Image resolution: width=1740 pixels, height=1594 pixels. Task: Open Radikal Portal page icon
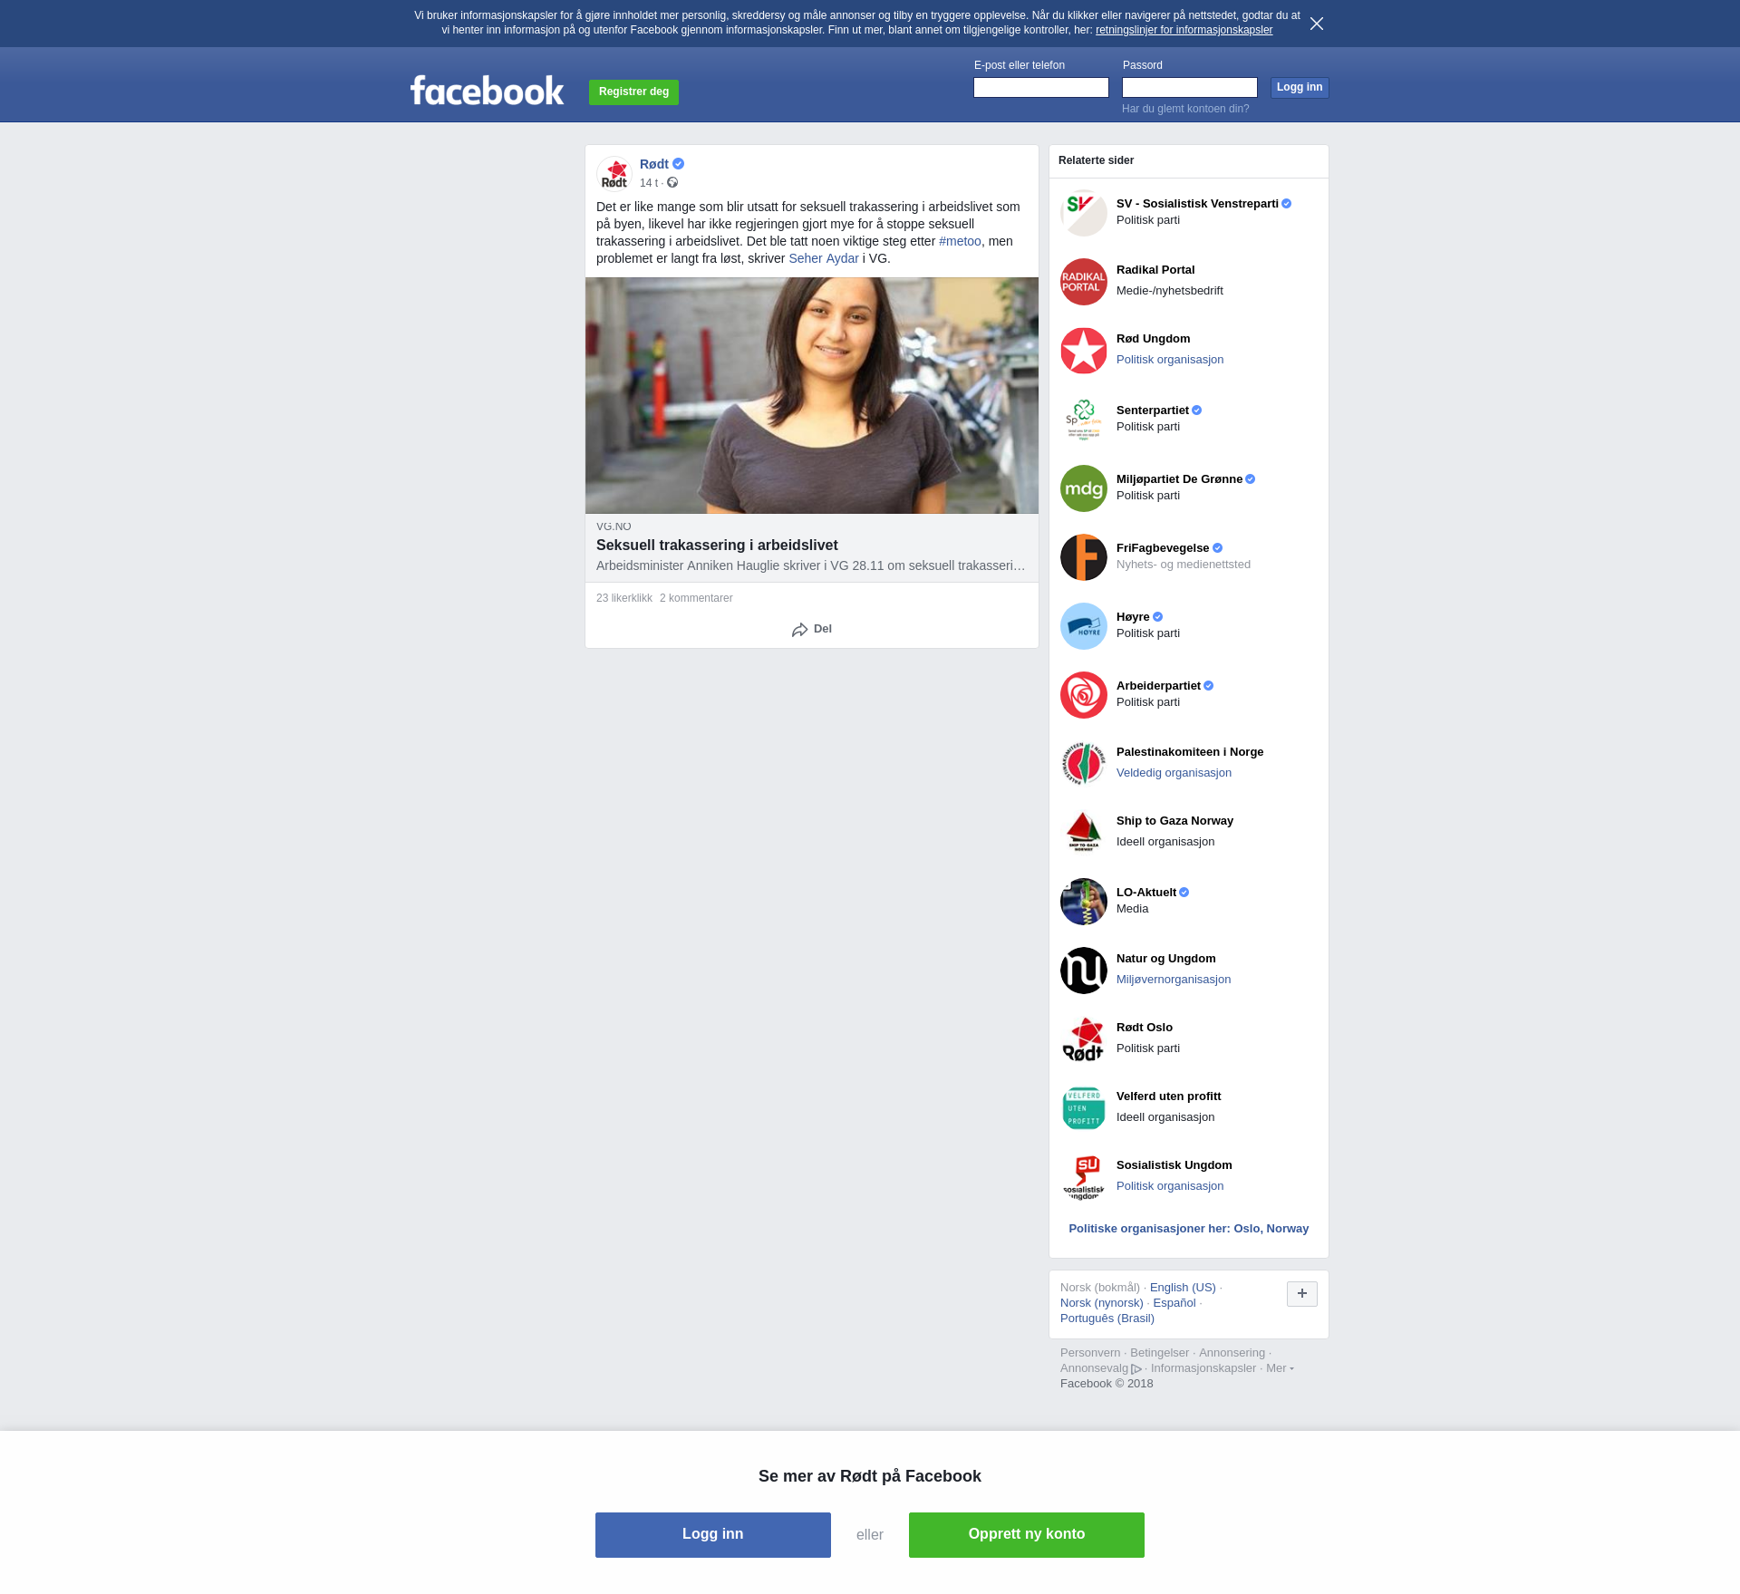pyautogui.click(x=1084, y=282)
